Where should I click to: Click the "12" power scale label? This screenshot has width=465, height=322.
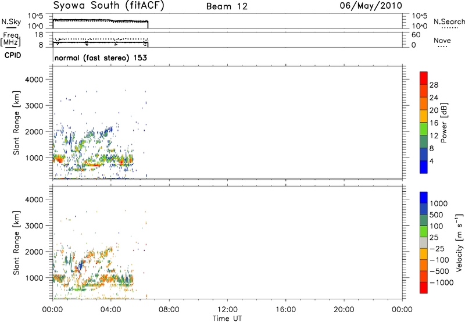(434, 136)
